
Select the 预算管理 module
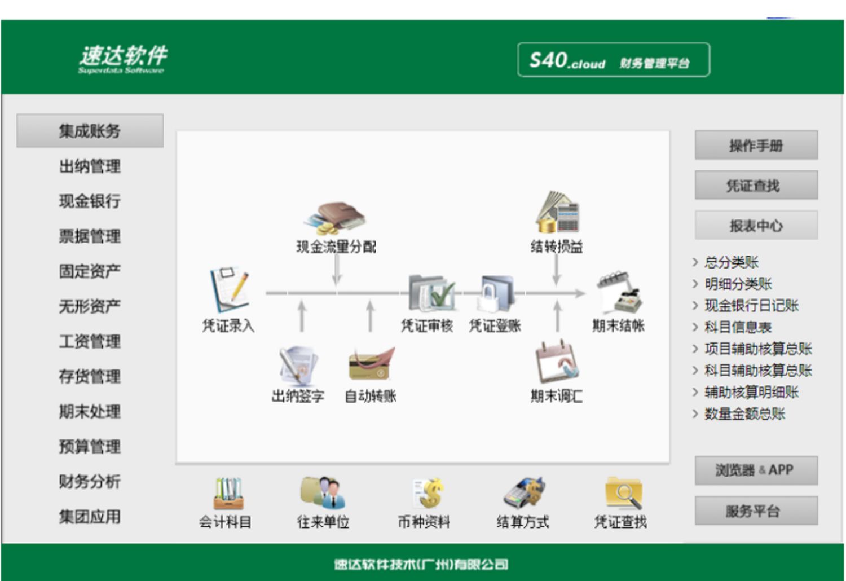90,447
